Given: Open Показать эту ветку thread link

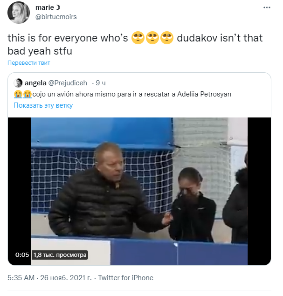Looking at the screenshot, I should [x=43, y=105].
